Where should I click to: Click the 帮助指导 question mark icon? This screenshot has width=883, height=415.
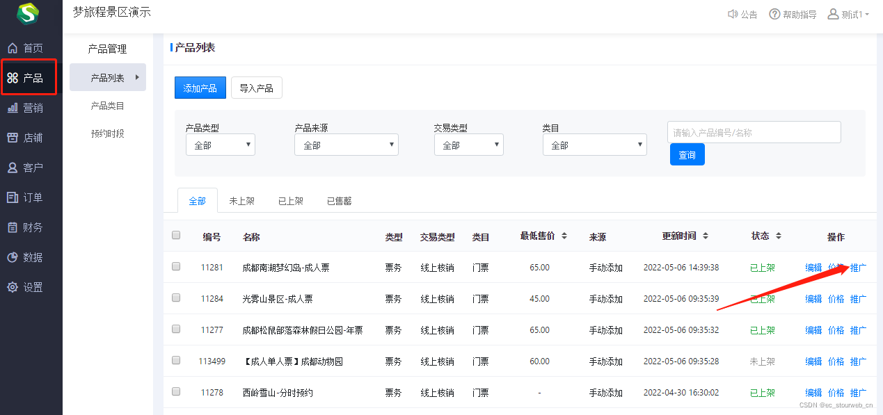coord(774,14)
